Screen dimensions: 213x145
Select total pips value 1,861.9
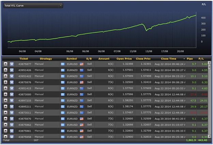(191, 140)
